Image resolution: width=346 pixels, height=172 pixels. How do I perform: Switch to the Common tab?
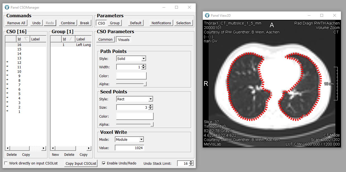[105, 40]
